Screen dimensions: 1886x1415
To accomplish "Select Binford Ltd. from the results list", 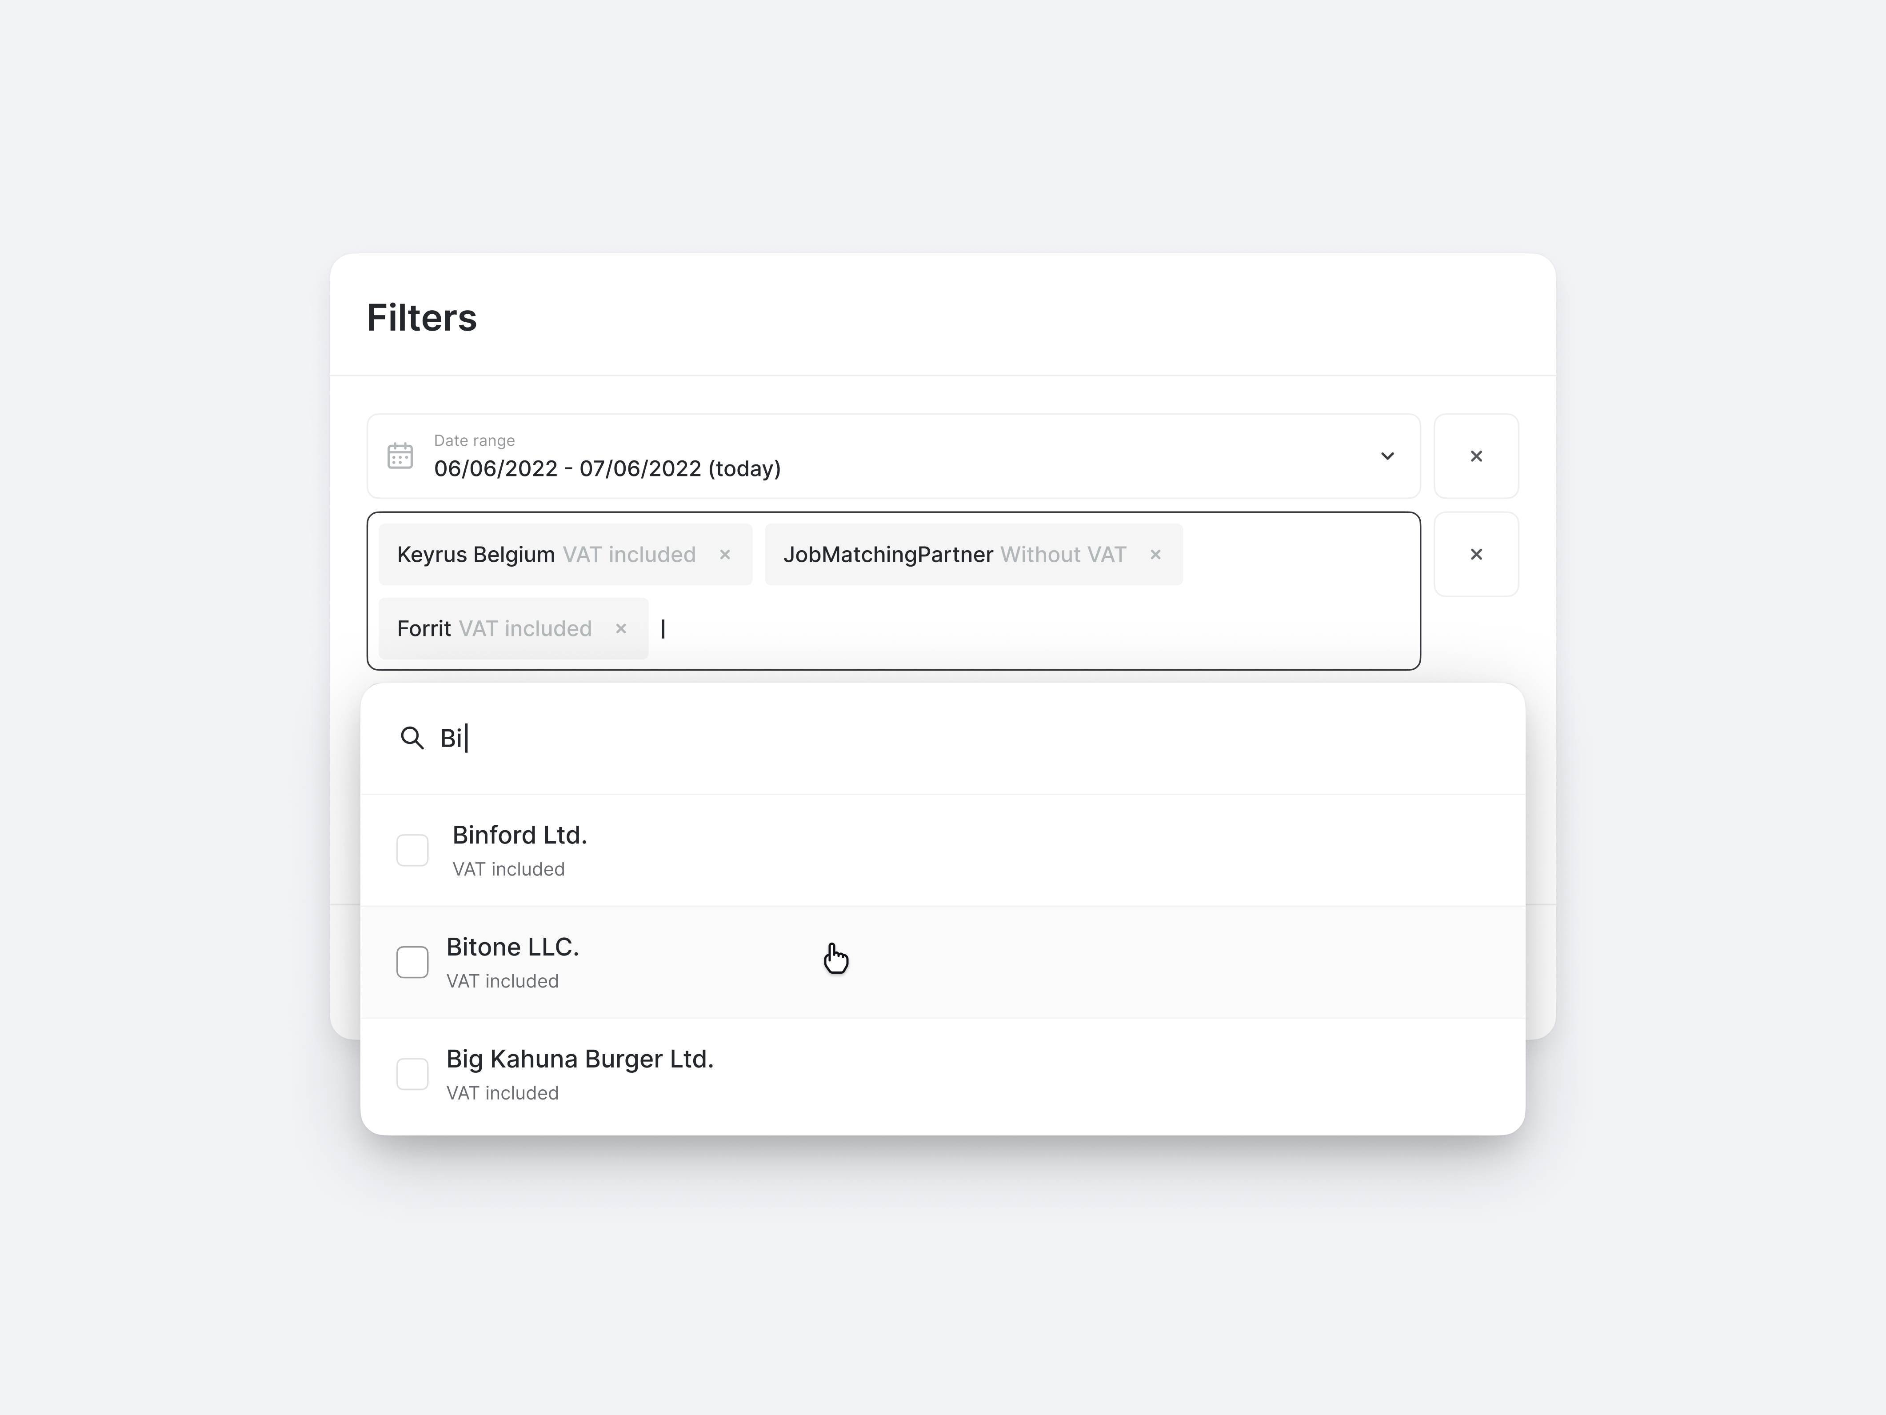I will (x=519, y=835).
